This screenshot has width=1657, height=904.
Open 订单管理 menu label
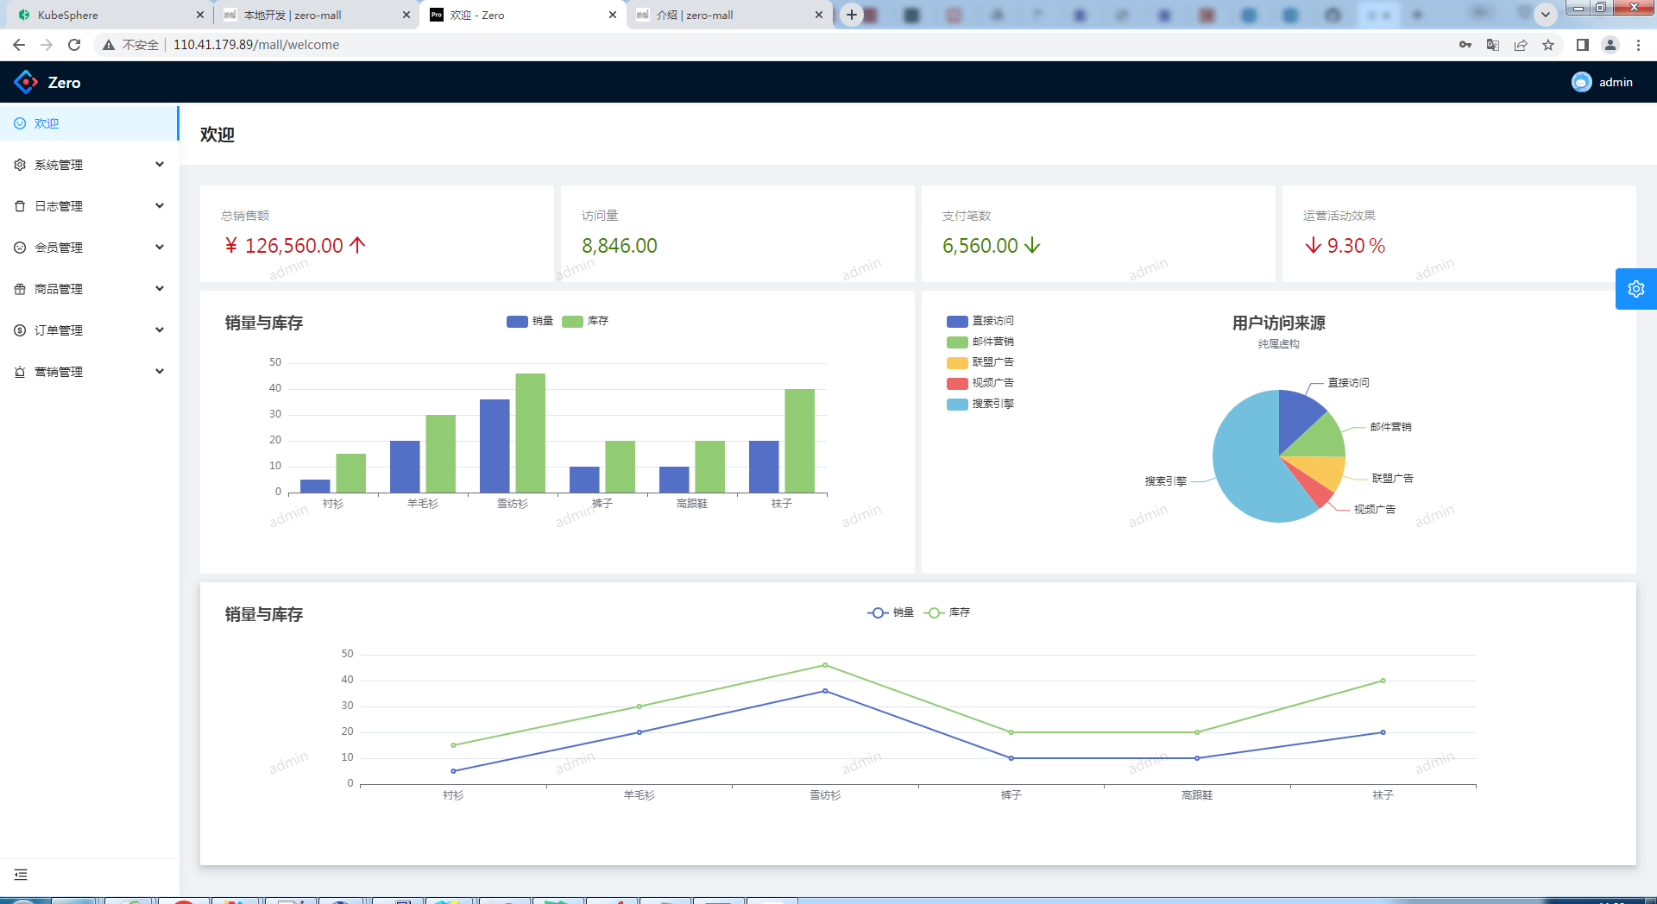(59, 330)
